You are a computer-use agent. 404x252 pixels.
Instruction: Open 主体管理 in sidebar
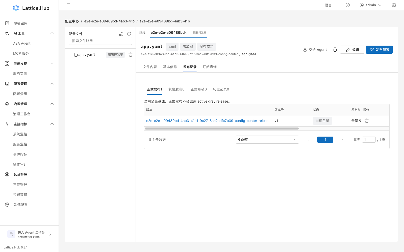pos(20,184)
